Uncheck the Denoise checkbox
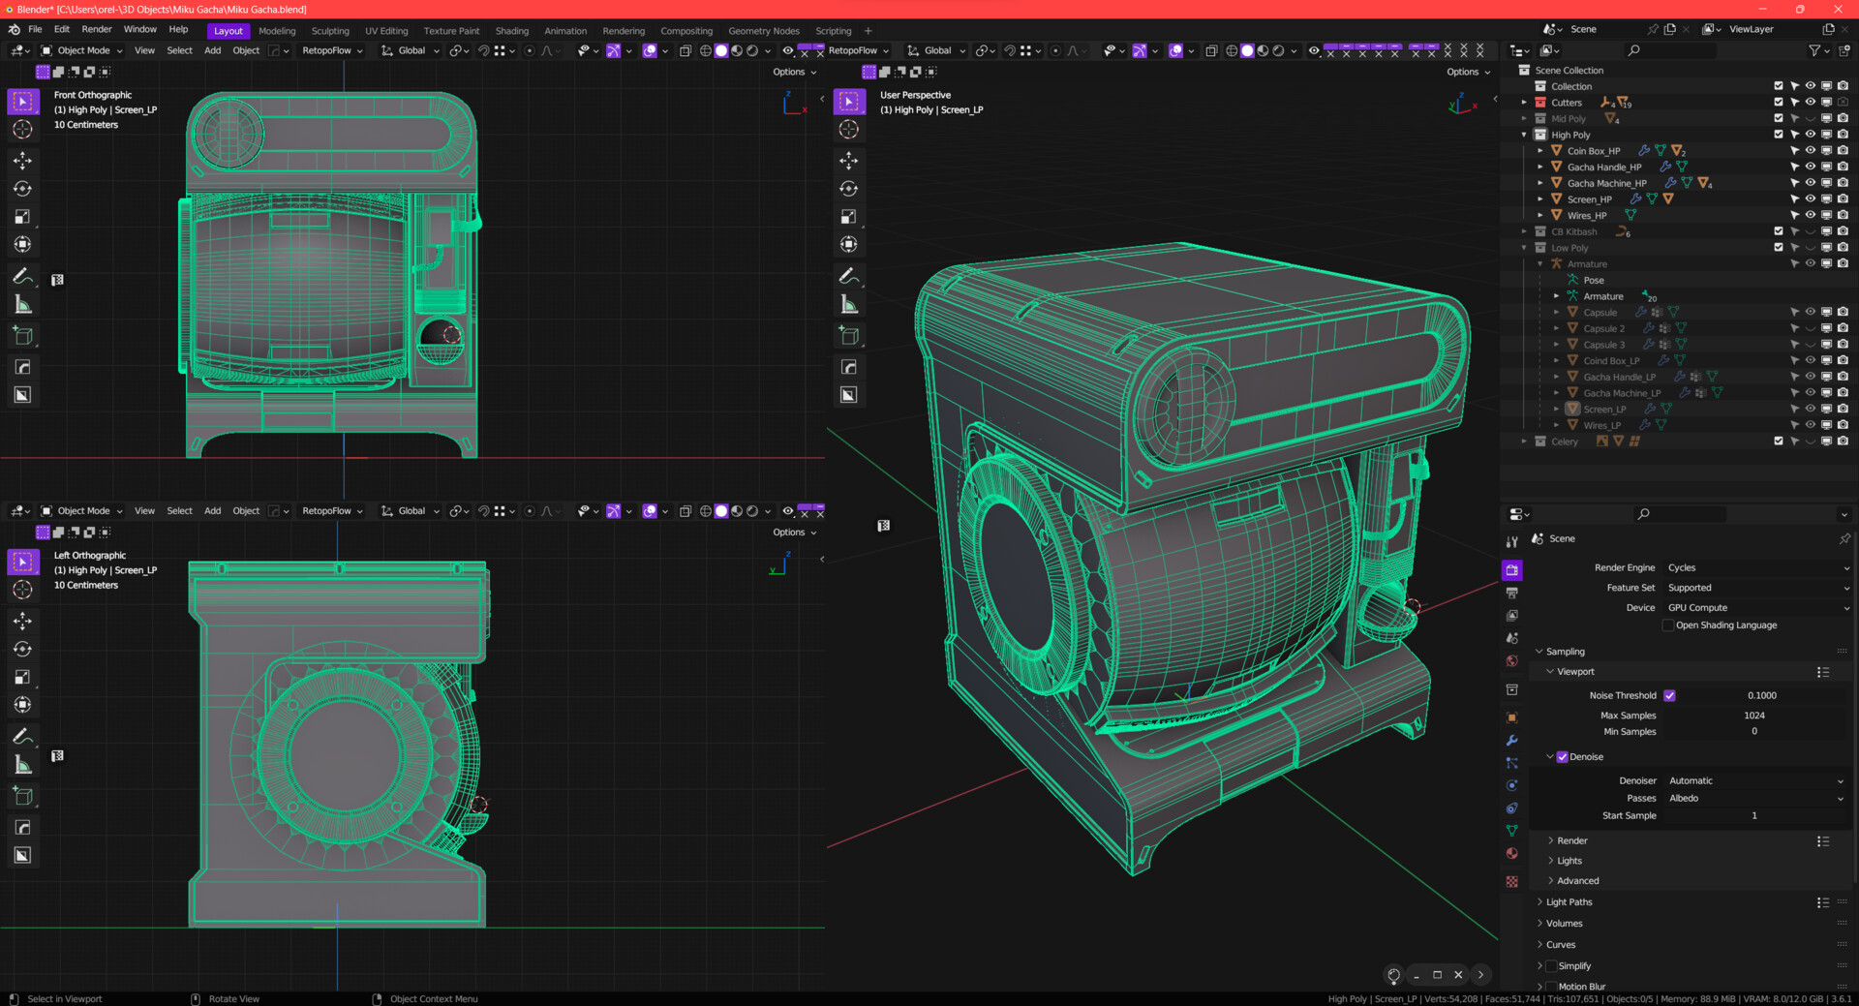 pos(1562,757)
